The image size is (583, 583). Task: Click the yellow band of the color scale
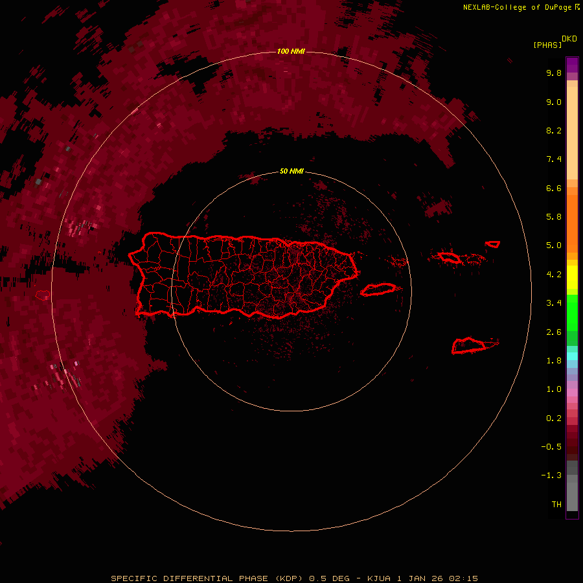pyautogui.click(x=572, y=277)
